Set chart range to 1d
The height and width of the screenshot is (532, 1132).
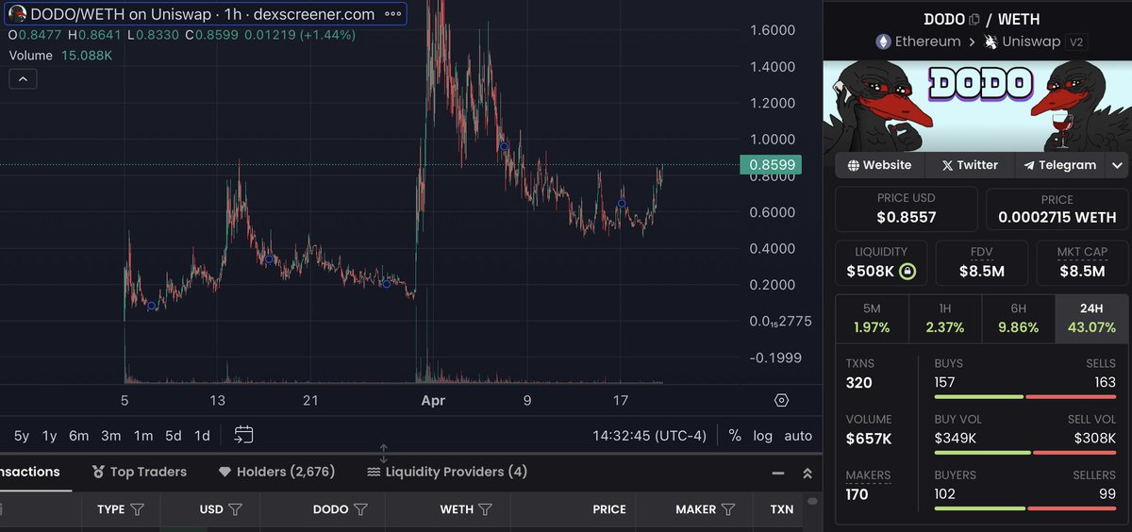202,436
